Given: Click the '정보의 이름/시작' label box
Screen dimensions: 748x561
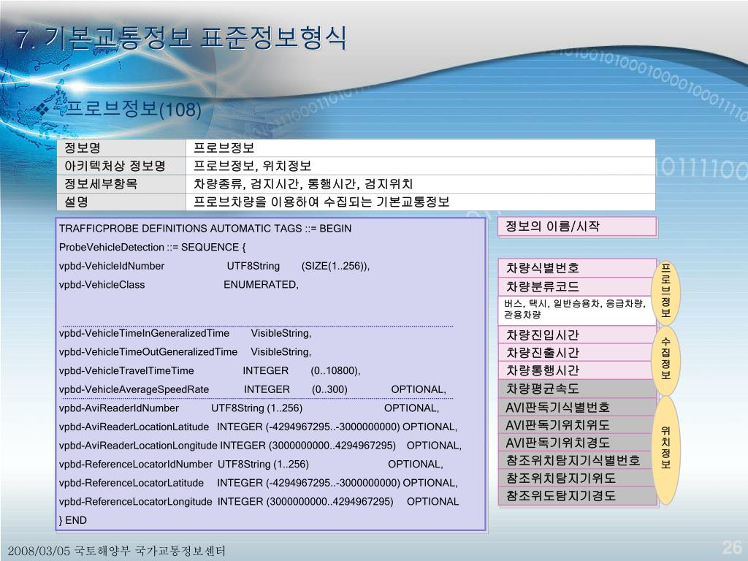Looking at the screenshot, I should tap(577, 226).
